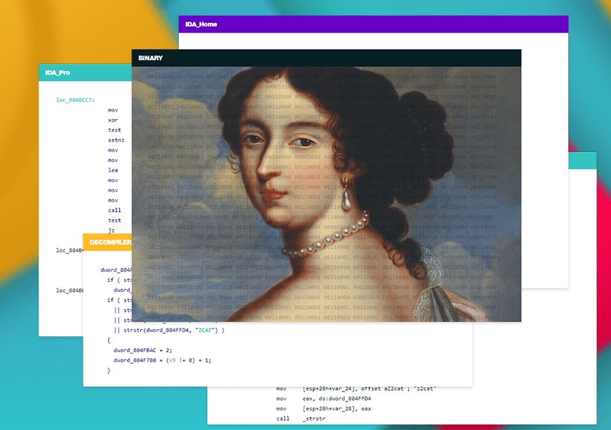This screenshot has height=430, width=611.
Task: Select the mov [esp+28h+var_28], eax line
Action: click(323, 408)
